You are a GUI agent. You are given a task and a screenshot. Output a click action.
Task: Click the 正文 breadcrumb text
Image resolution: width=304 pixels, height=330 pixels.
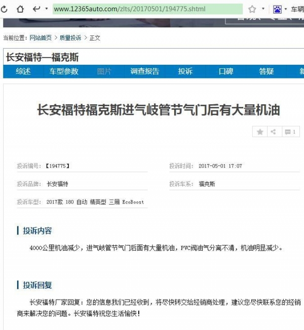95,38
